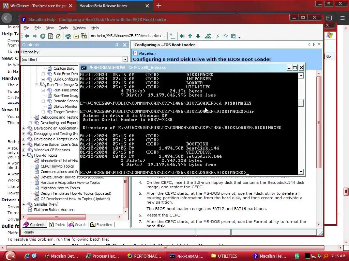Expand the Samples (New) node
This screenshot has height=261, width=349.
(x=24, y=204)
